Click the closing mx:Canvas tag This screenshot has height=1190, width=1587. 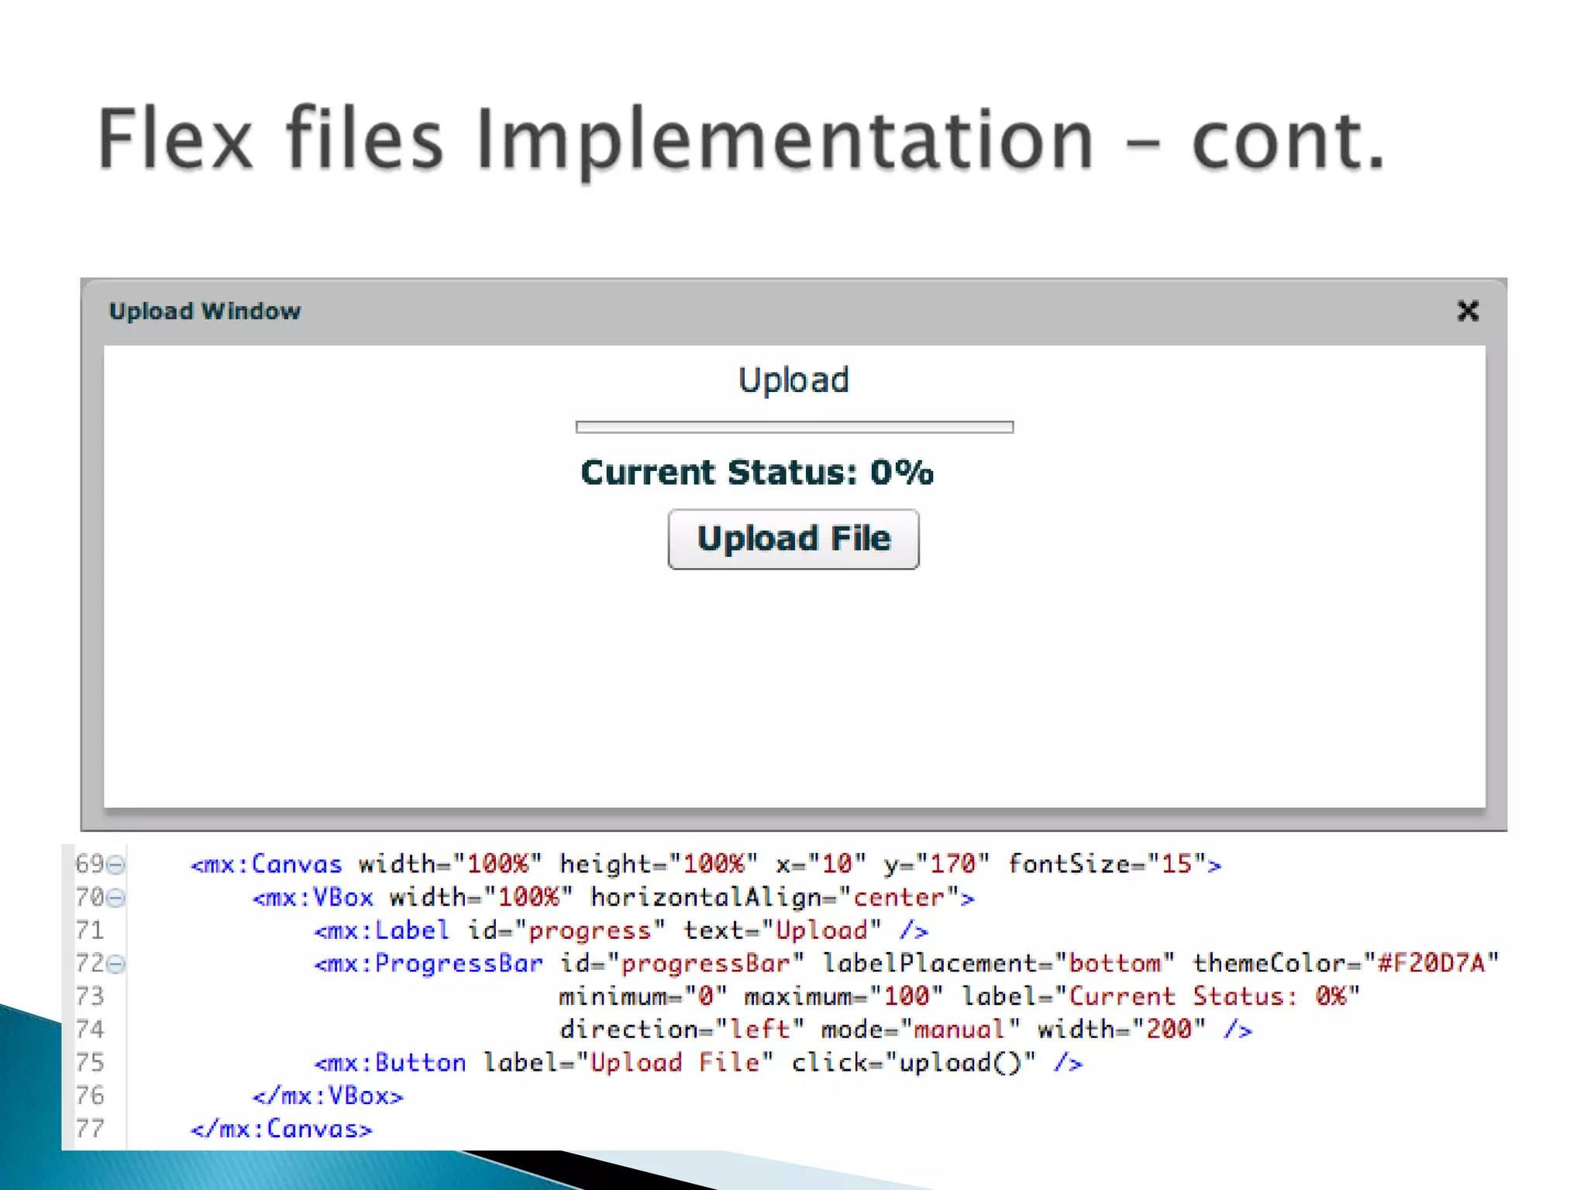point(281,1129)
